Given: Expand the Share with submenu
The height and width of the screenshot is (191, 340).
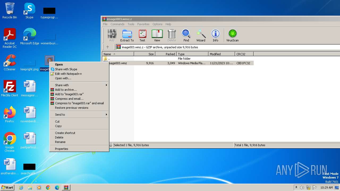Looking at the screenshot, I should point(79,85).
